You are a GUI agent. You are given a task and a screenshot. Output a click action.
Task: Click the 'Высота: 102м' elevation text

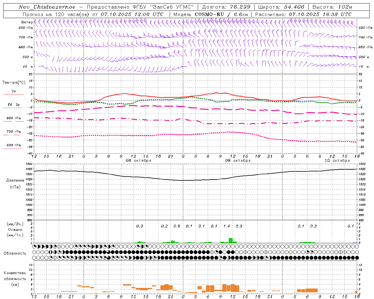pyautogui.click(x=332, y=7)
